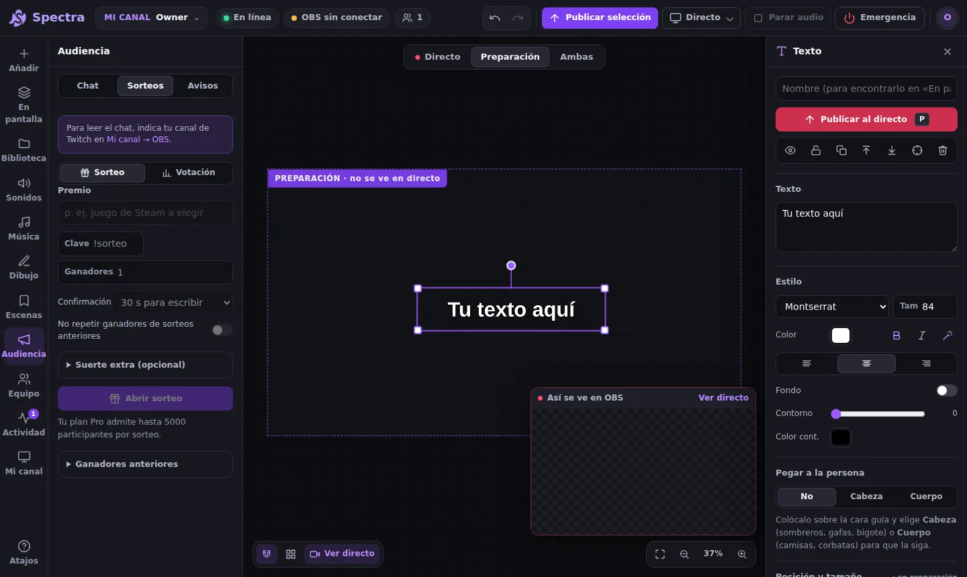Open the Sonidos panel
967x577 pixels.
pyautogui.click(x=24, y=190)
